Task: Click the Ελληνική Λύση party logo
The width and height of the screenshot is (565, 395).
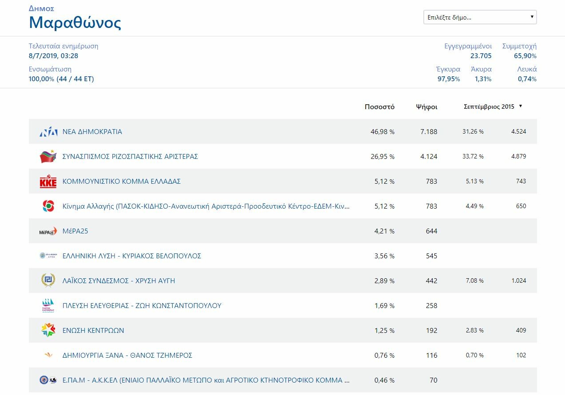Action: 48,256
